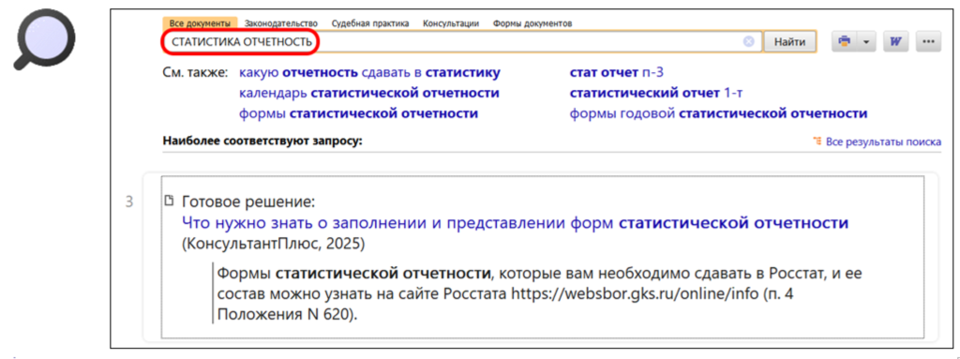Open suggestion формы статистической отчетности
Image resolution: width=960 pixels, height=359 pixels.
358,113
